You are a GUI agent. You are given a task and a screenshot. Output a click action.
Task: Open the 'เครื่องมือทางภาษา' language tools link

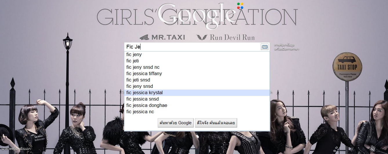[x=287, y=49]
